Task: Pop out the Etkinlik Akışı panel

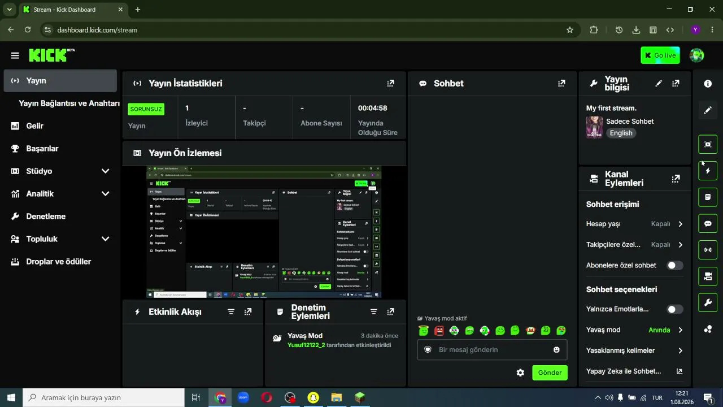Action: coord(248,311)
